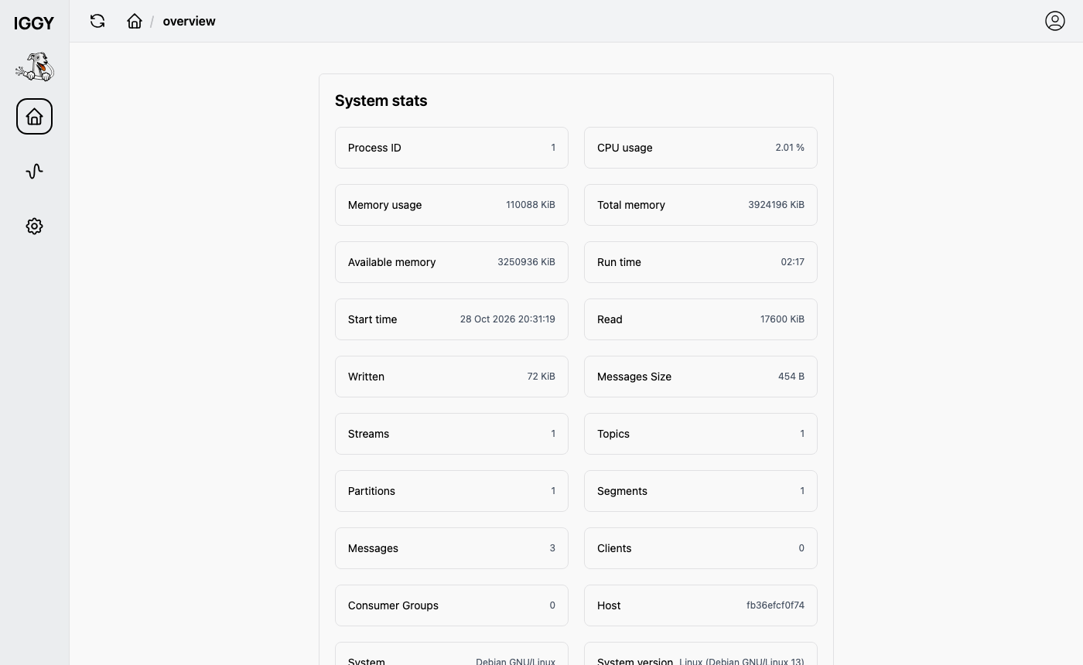Click the Written value 72 KiB

click(541, 377)
